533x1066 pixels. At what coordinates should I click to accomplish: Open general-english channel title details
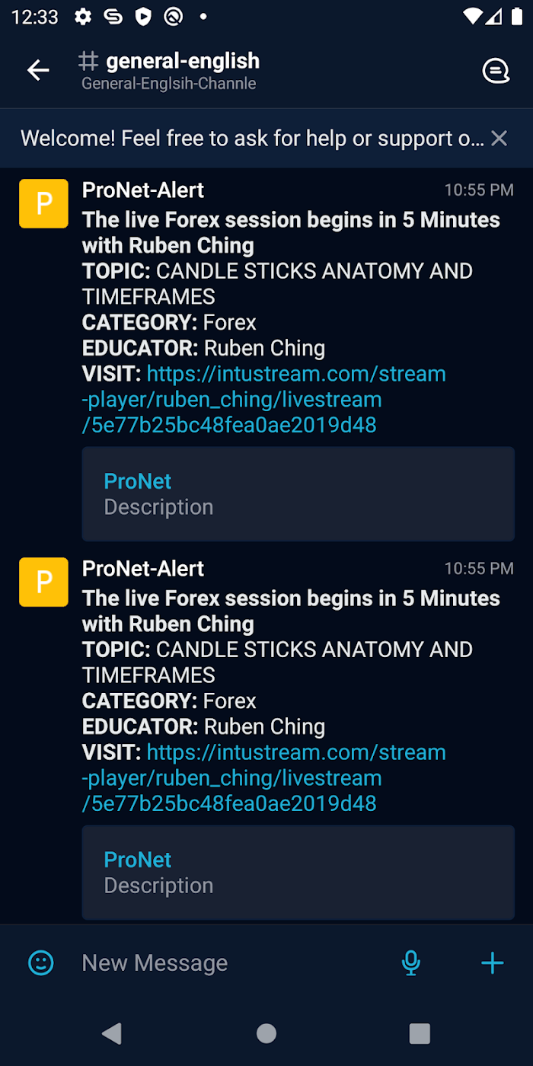pos(183,61)
